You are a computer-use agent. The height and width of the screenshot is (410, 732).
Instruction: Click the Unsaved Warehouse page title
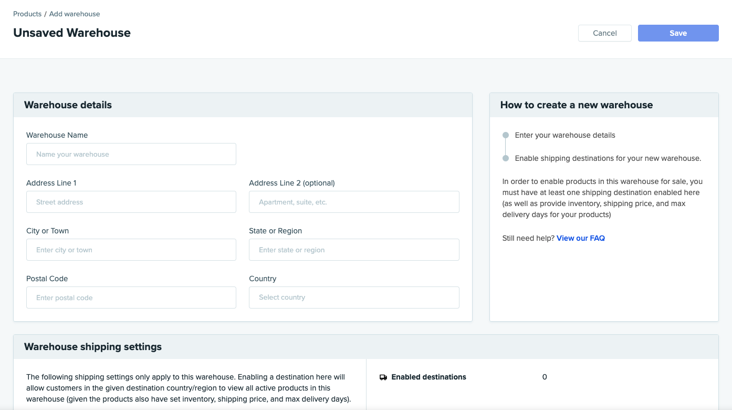point(72,33)
